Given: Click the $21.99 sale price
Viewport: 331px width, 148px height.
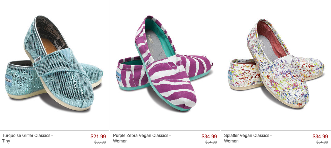Looking at the screenshot, I should (98, 137).
